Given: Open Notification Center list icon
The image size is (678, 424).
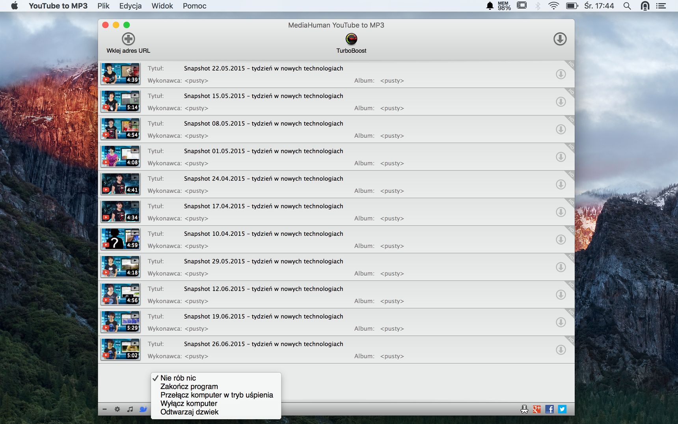Looking at the screenshot, I should coord(661,6).
